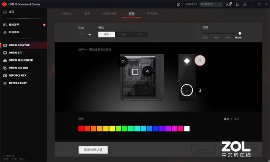Open the user account icon
The width and height of the screenshot is (270, 162).
(x=245, y=4)
